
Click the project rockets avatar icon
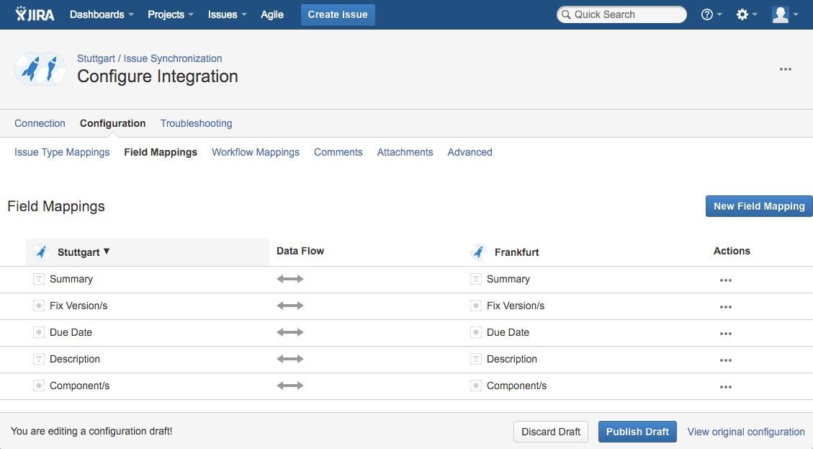(x=40, y=69)
